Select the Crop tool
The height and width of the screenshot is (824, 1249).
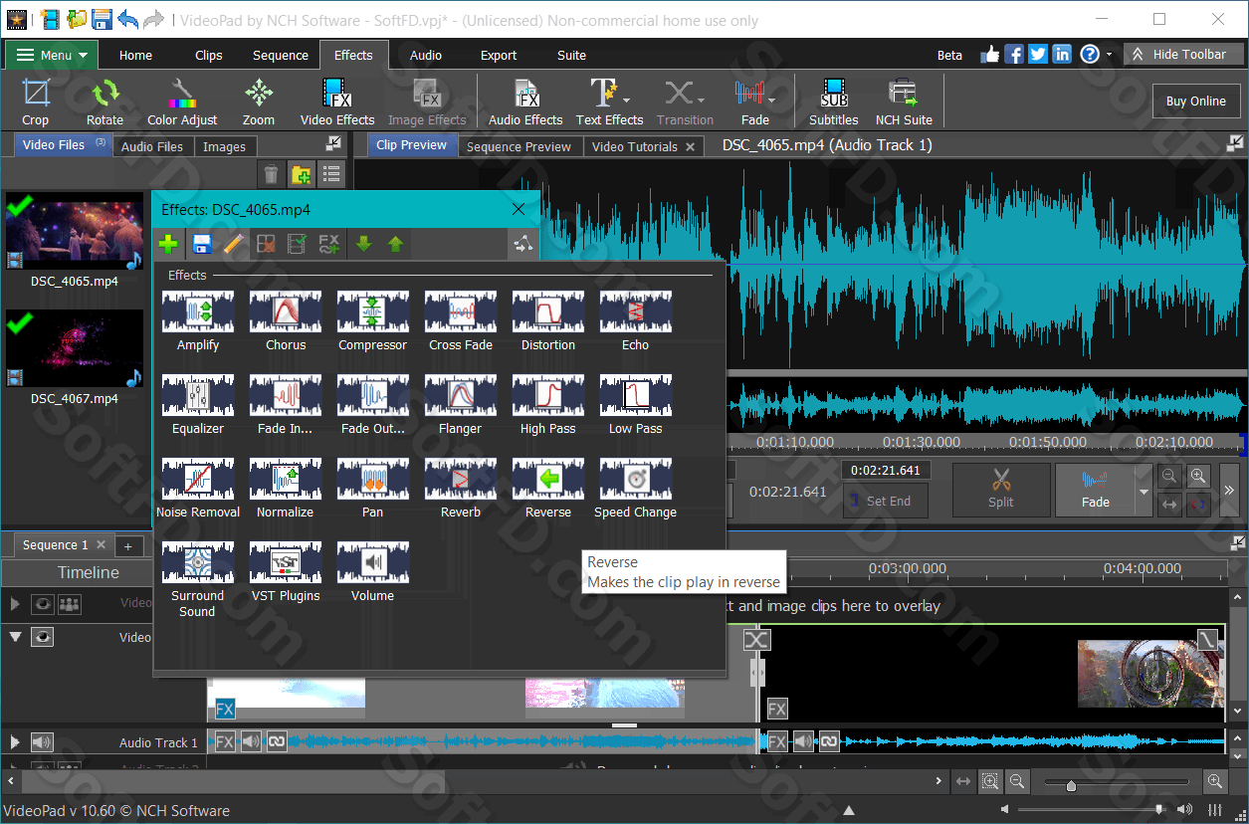(36, 103)
